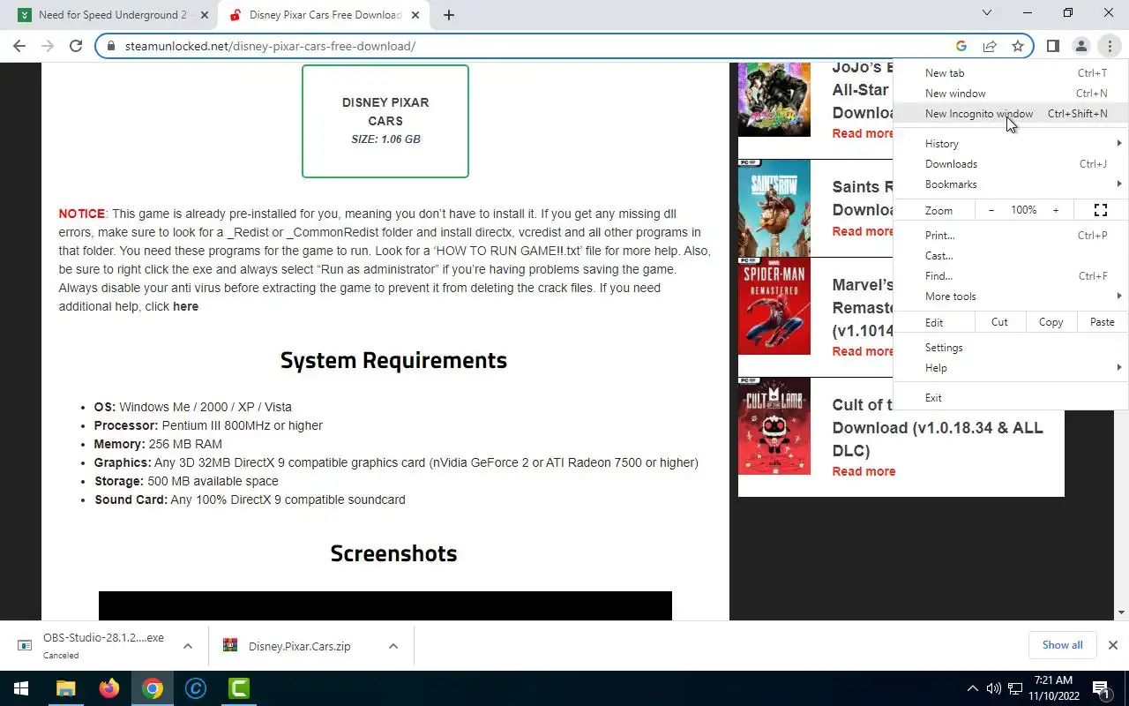
Task: Click the profile avatar icon
Action: click(x=1080, y=46)
